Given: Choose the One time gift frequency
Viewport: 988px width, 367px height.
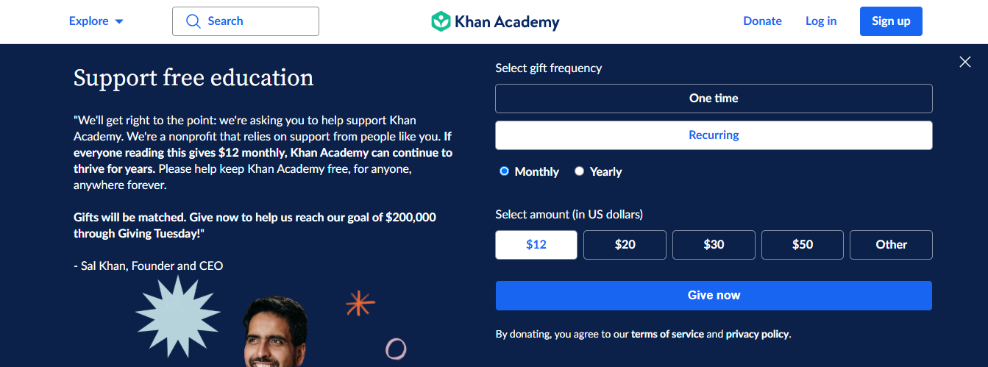Looking at the screenshot, I should tap(714, 99).
